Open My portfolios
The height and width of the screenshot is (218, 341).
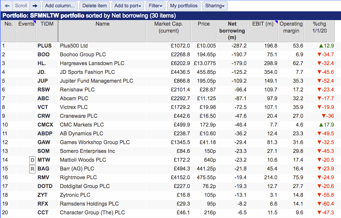click(x=184, y=6)
